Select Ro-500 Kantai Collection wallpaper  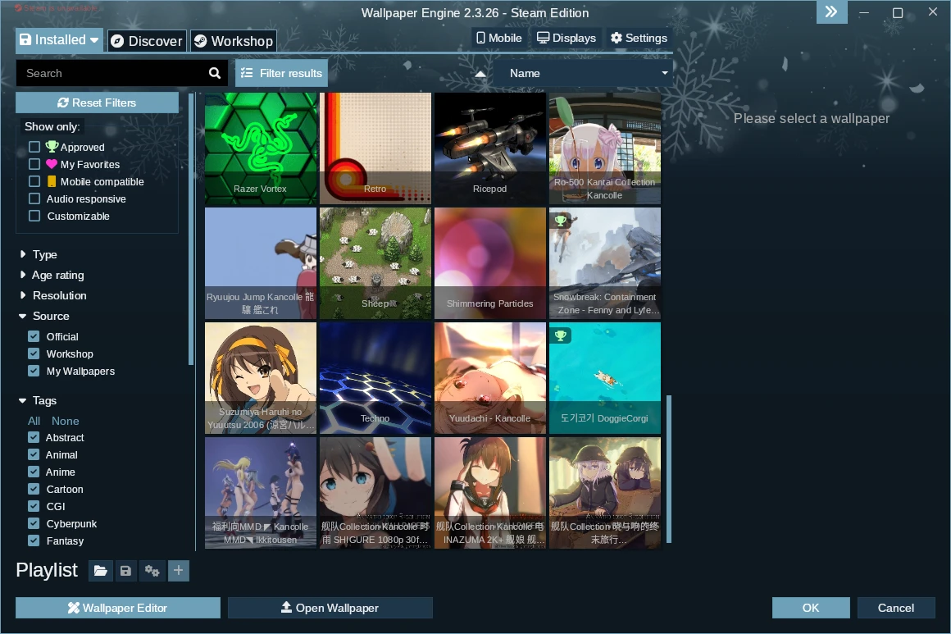pyautogui.click(x=605, y=148)
